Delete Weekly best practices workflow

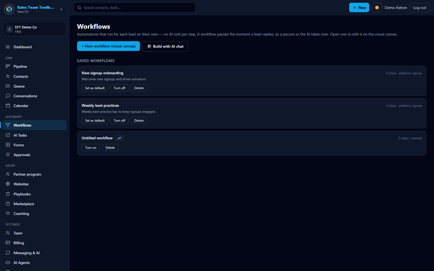point(139,120)
